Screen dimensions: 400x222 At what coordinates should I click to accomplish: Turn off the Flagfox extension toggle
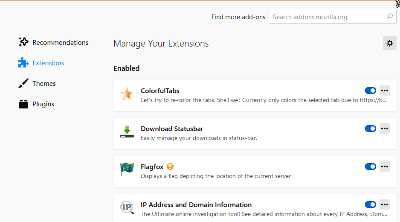click(371, 166)
